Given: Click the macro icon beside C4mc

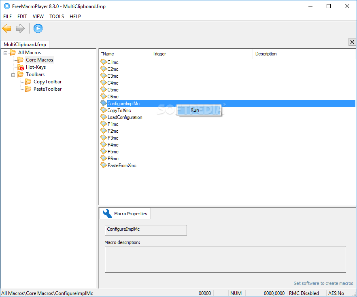Looking at the screenshot, I should pyautogui.click(x=104, y=83).
